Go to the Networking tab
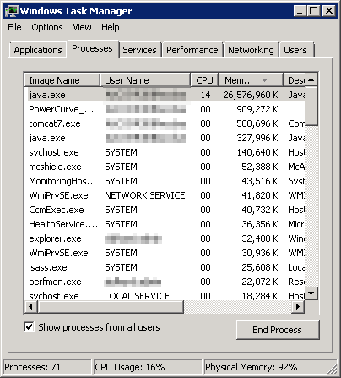 [x=251, y=50]
